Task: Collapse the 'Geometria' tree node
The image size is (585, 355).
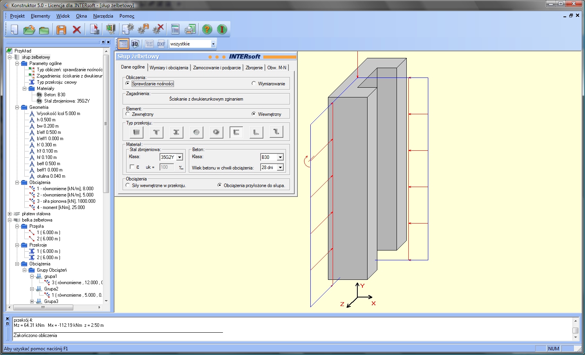Action: tap(17, 107)
